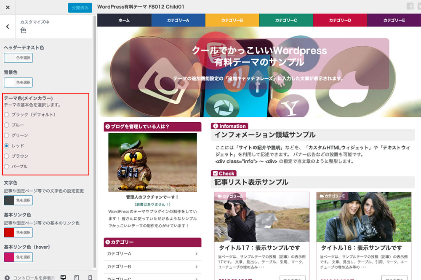421x280 pixels.
Task: Open the カテゴリーA navigation tab
Action: (178, 20)
